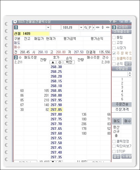Enable the 툴팁 checkbox
This screenshot has height=170, width=140.
pos(114,37)
